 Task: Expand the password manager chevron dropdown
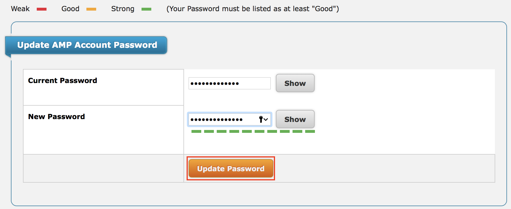pyautogui.click(x=266, y=119)
